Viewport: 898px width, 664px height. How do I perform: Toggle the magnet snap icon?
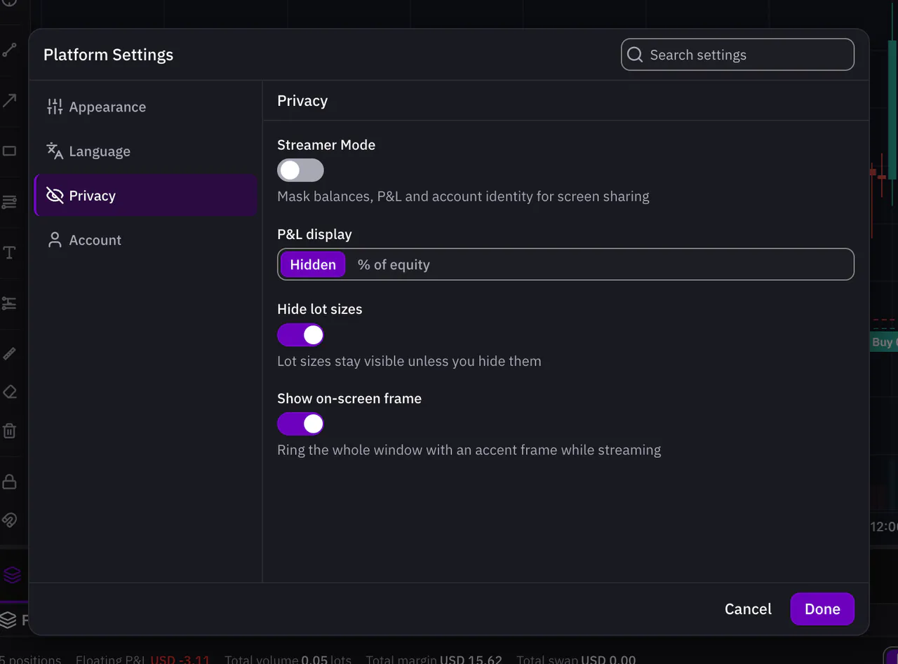9,520
